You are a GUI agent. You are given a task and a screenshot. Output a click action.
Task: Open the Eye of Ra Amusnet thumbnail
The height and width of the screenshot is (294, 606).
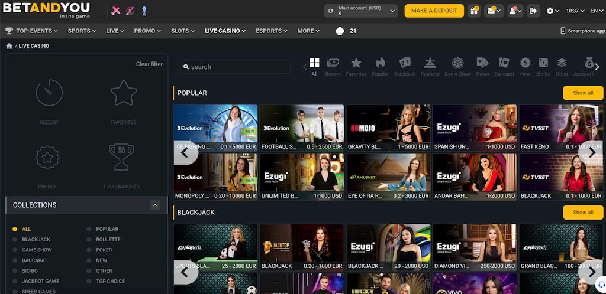coord(388,177)
